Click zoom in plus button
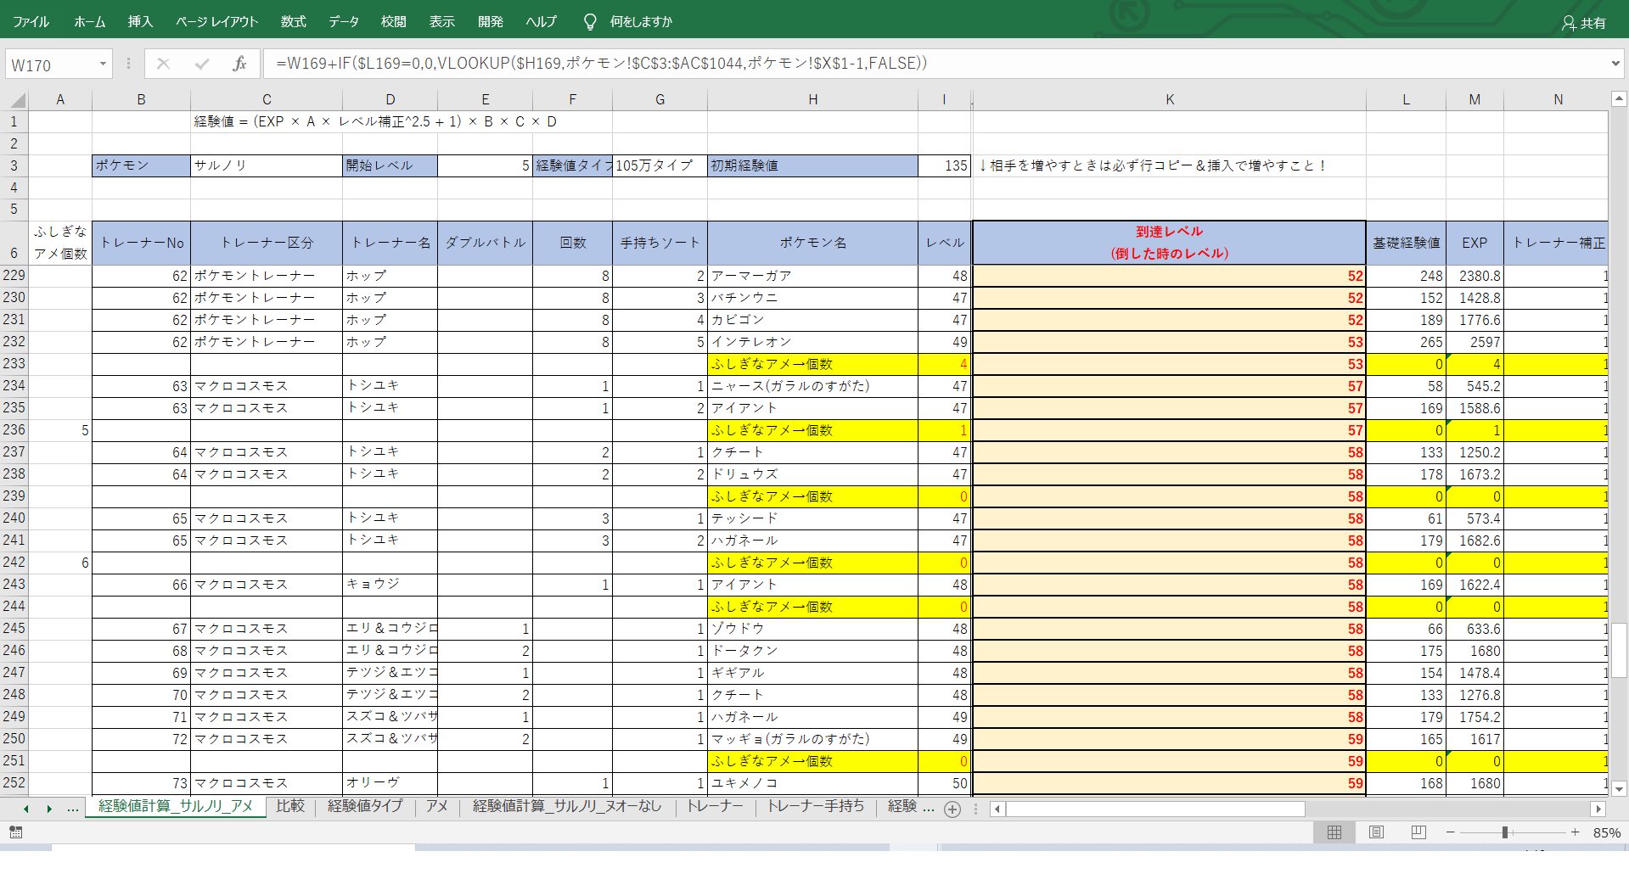This screenshot has width=1629, height=885. coord(1575,832)
